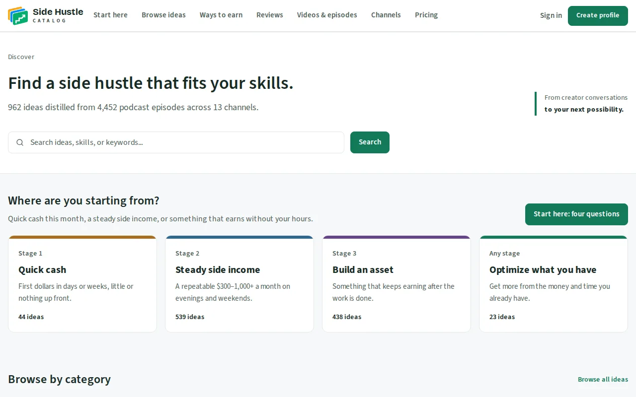Viewport: 636px width, 397px height.
Task: Click the Side Hustle Catalog logo icon
Action: coord(18,15)
